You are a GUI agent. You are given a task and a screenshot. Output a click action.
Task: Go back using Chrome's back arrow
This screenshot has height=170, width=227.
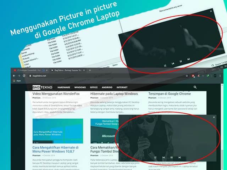pos(14,76)
